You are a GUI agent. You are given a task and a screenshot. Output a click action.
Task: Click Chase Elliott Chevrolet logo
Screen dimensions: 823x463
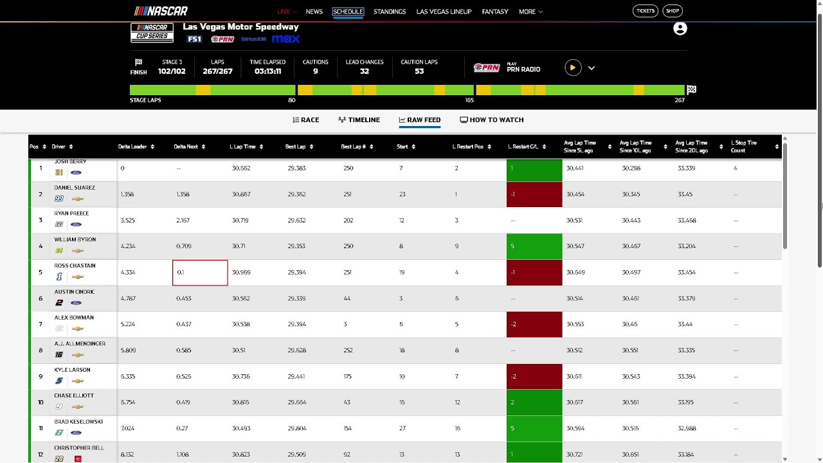point(78,406)
